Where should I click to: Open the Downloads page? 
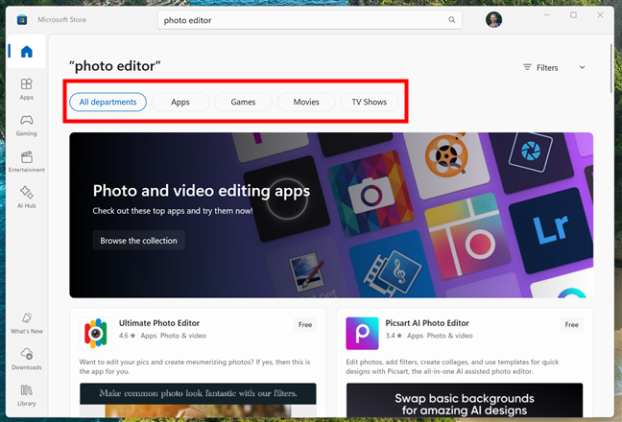point(27,359)
